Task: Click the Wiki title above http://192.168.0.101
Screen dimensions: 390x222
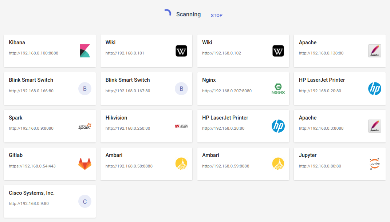Action: click(x=110, y=43)
